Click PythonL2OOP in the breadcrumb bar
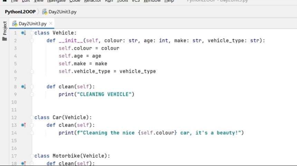The height and width of the screenshot is (166, 297). [20, 12]
